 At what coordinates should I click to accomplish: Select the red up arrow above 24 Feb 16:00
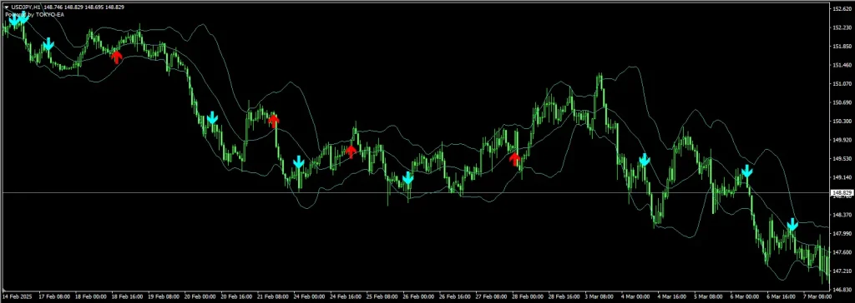coord(352,151)
